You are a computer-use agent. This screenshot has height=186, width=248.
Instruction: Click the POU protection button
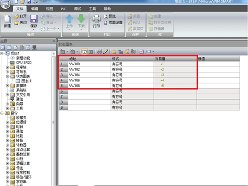coord(134,23)
